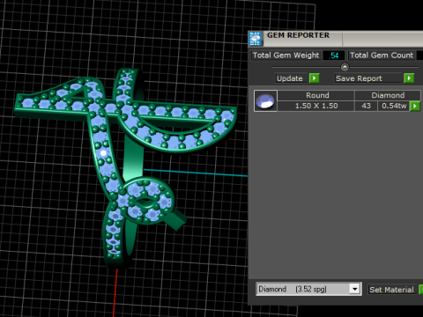Click the Set Material button
Screen dimensions: 423x317
click(391, 290)
